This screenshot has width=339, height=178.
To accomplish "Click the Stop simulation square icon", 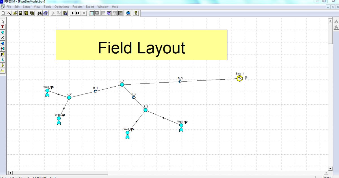I will (x=84, y=13).
